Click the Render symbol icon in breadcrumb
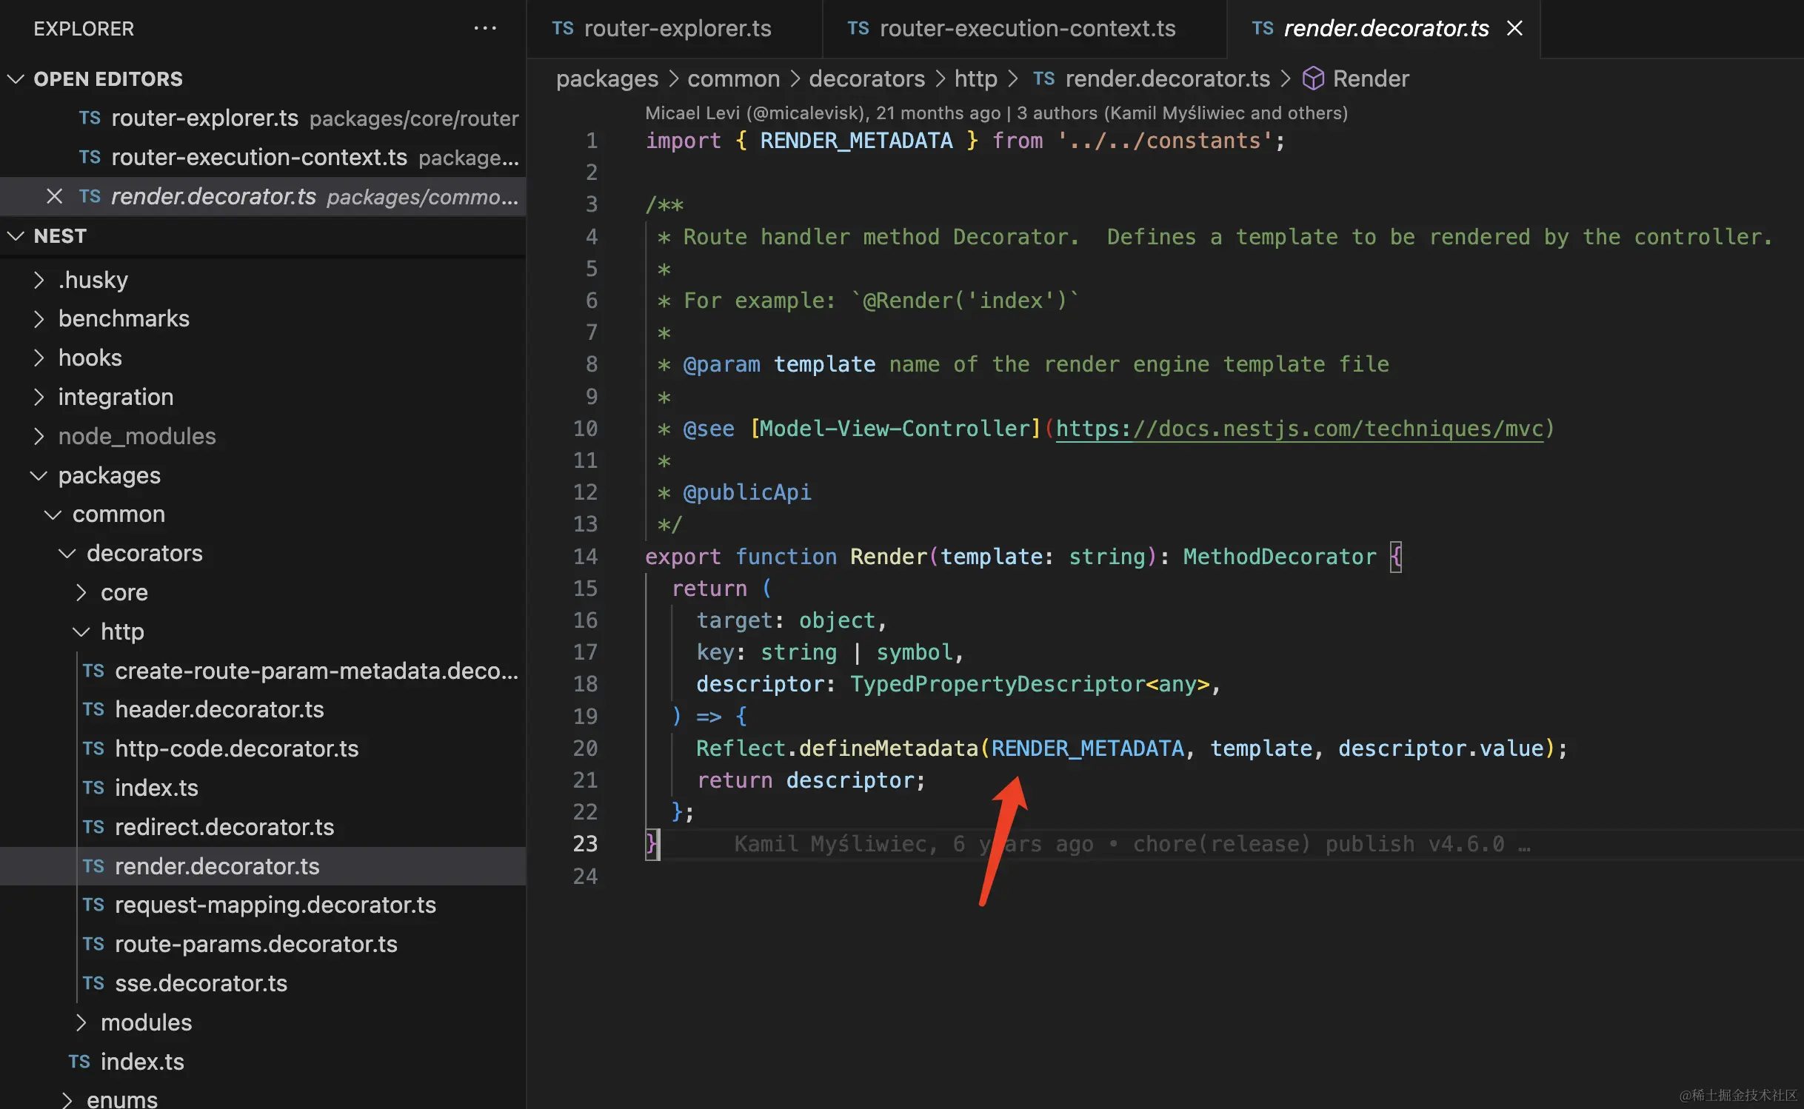Screen dimensions: 1804x1109 1312,78
